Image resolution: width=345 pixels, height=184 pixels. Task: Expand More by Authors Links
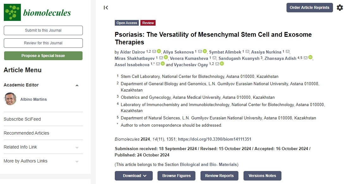coord(77,161)
